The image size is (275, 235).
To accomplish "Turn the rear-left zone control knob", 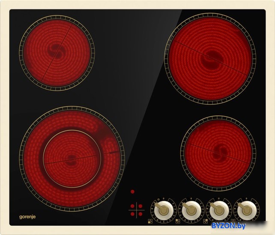I will pos(191,211).
